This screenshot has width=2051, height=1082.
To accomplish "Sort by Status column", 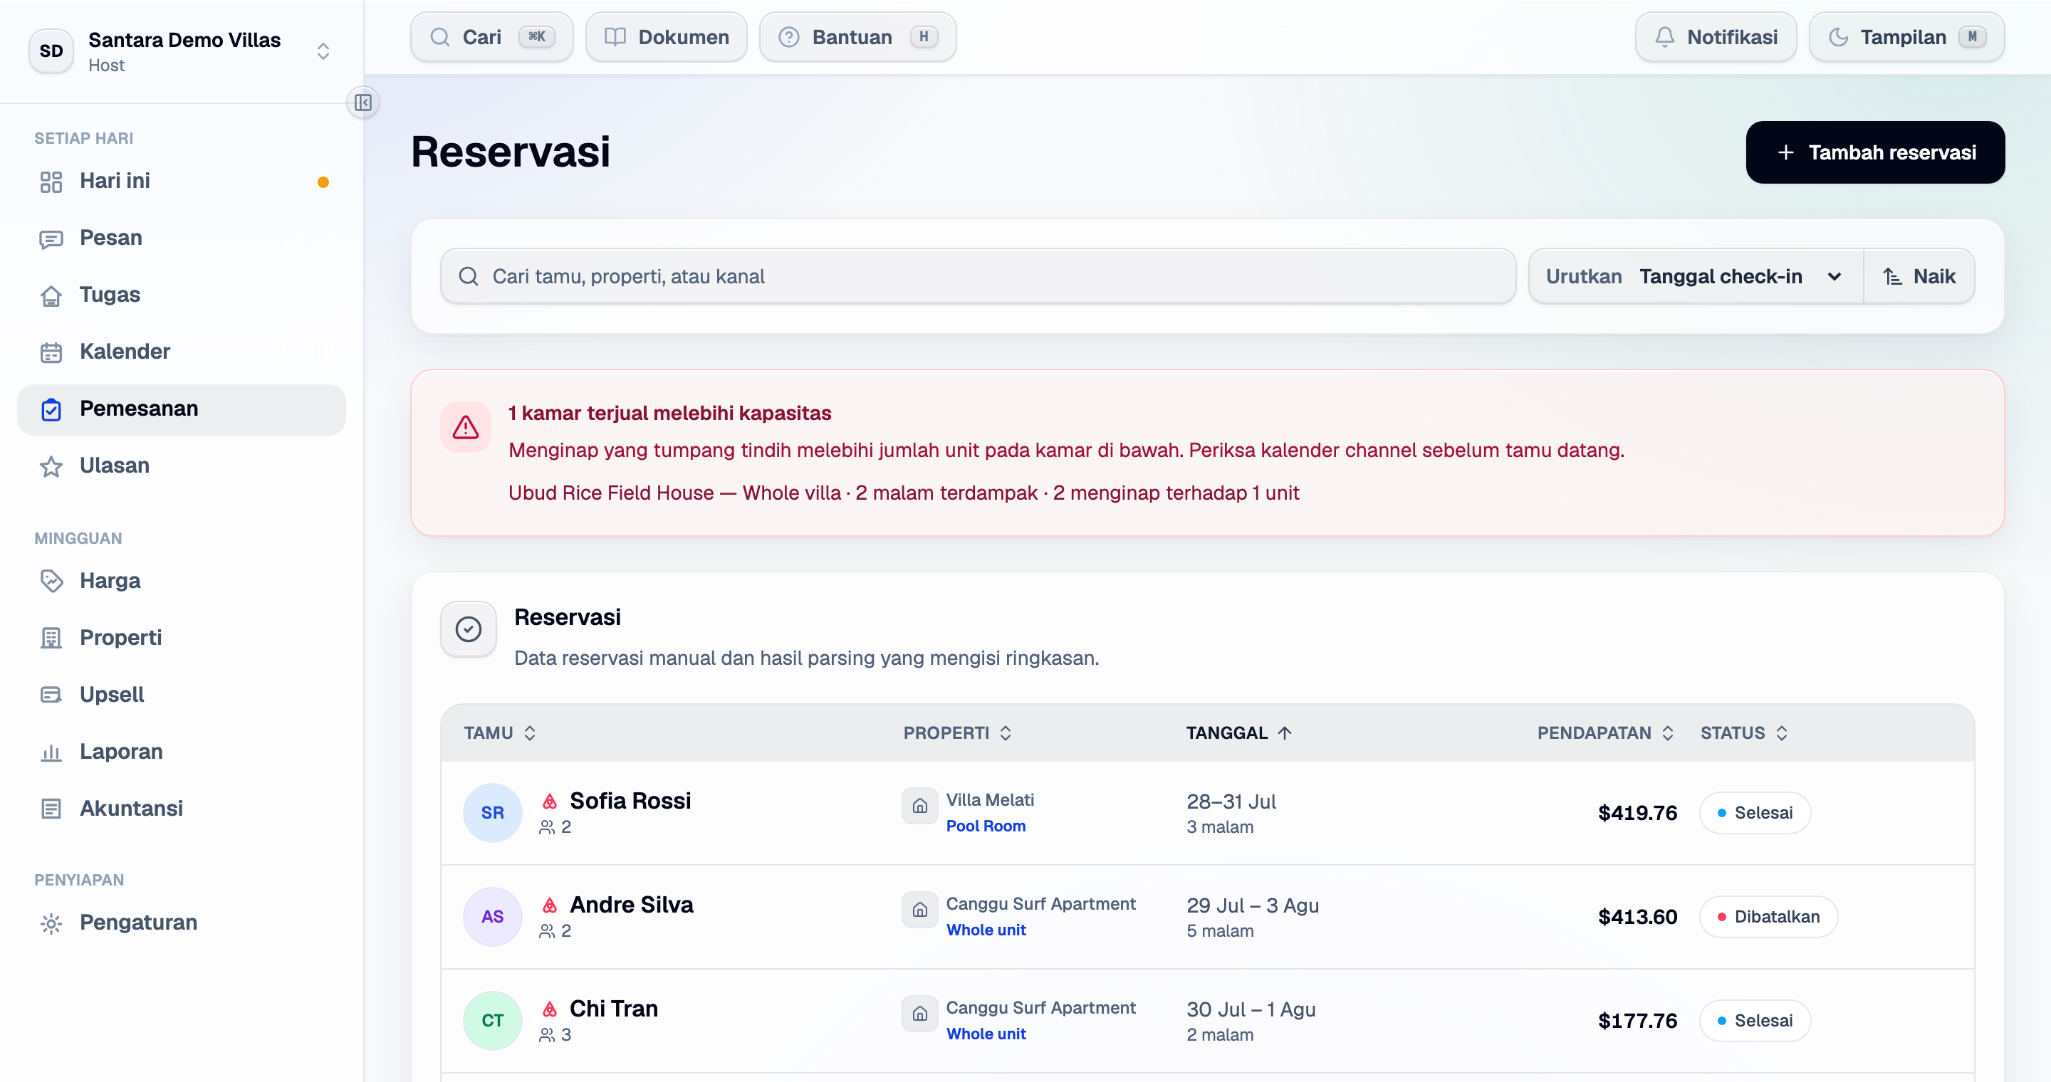I will pos(1743,732).
